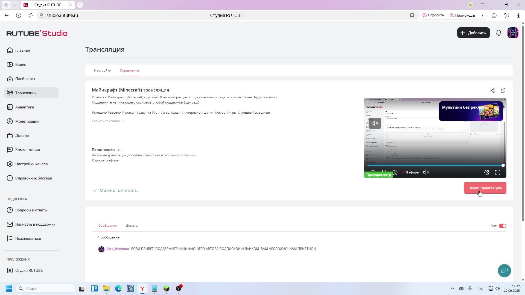The width and height of the screenshot is (525, 295).
Task: Click the share icon near stream title
Action: (492, 90)
